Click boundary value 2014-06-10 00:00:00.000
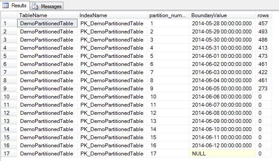The height and width of the screenshot is (161, 279). (222, 129)
